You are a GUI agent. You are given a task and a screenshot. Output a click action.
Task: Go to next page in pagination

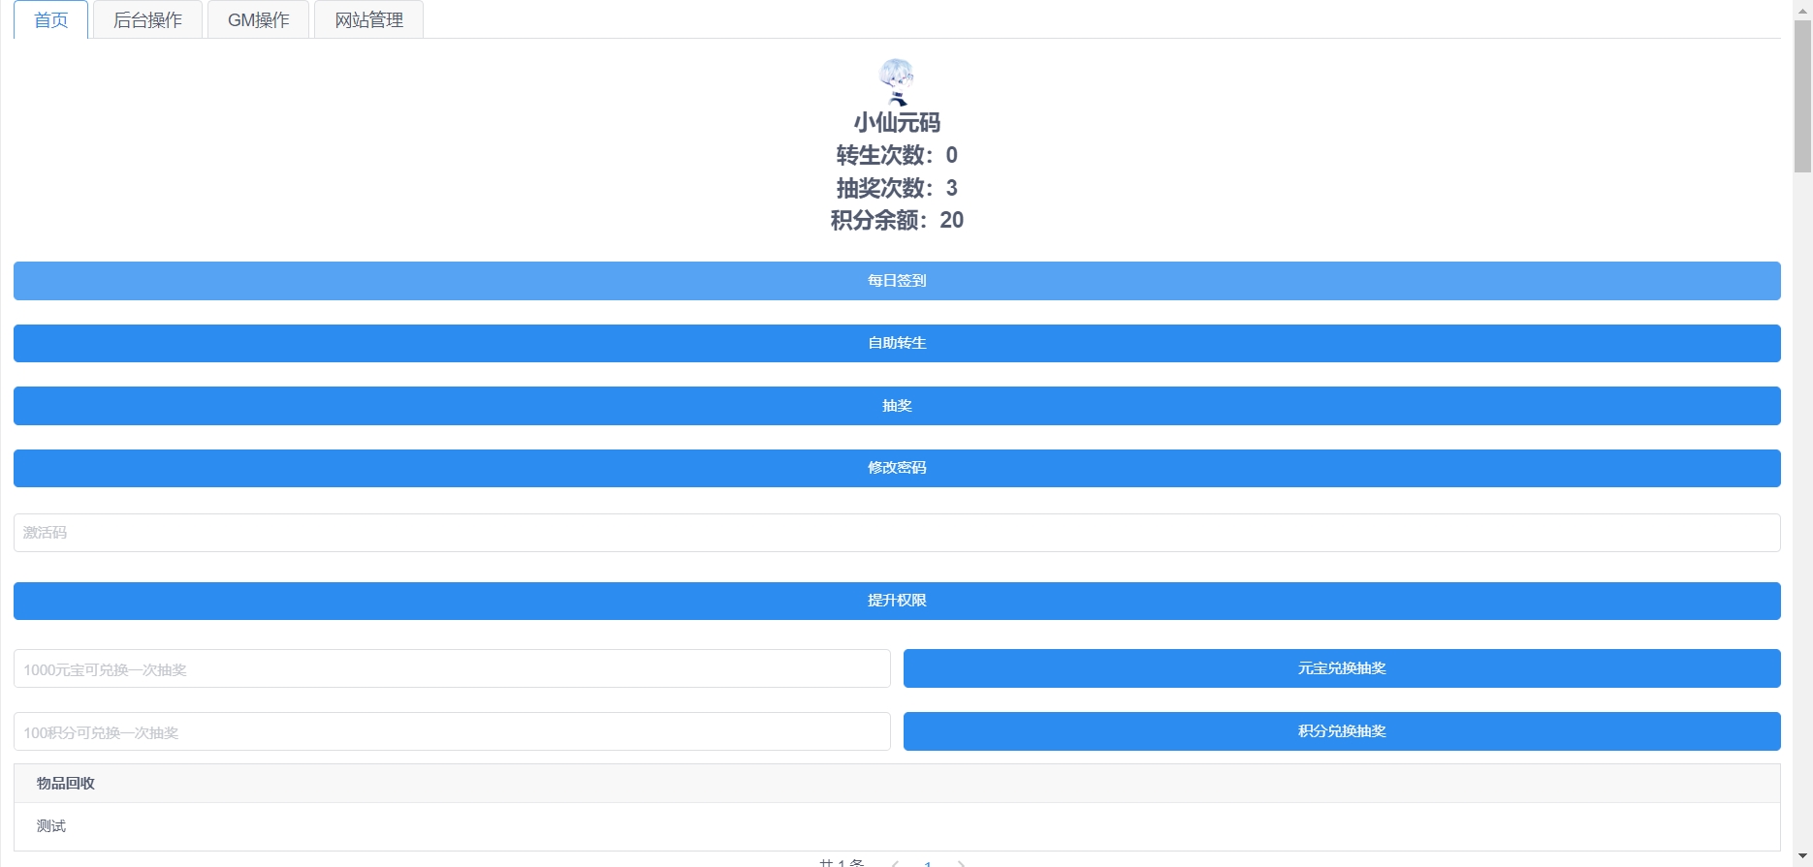point(961,863)
